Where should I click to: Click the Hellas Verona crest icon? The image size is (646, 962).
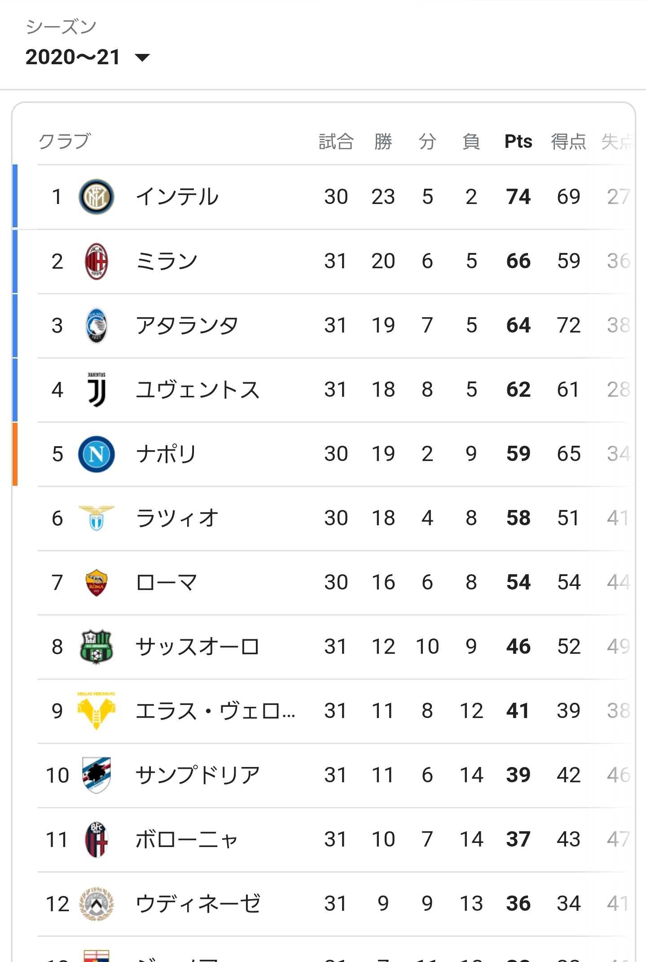point(96,711)
